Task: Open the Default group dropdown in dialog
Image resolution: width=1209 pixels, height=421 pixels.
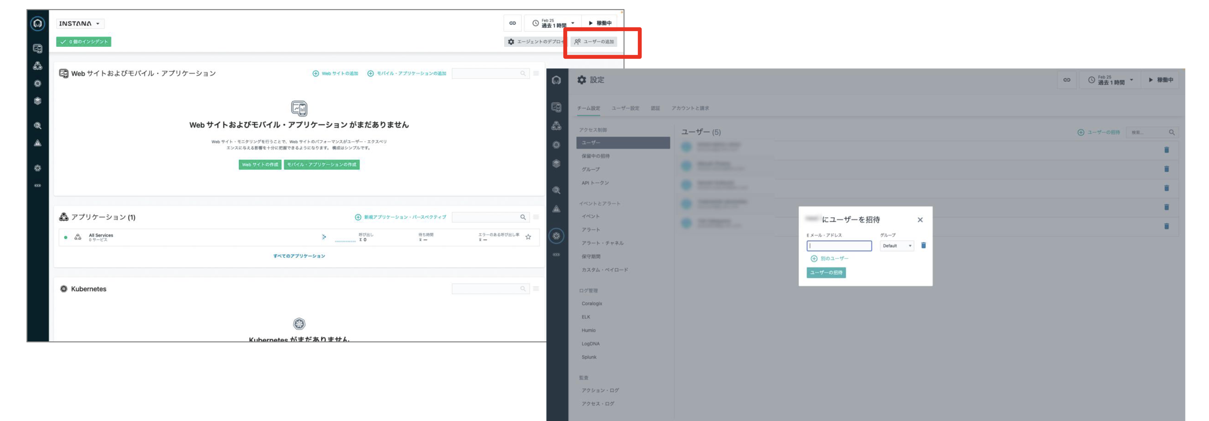Action: (x=897, y=246)
